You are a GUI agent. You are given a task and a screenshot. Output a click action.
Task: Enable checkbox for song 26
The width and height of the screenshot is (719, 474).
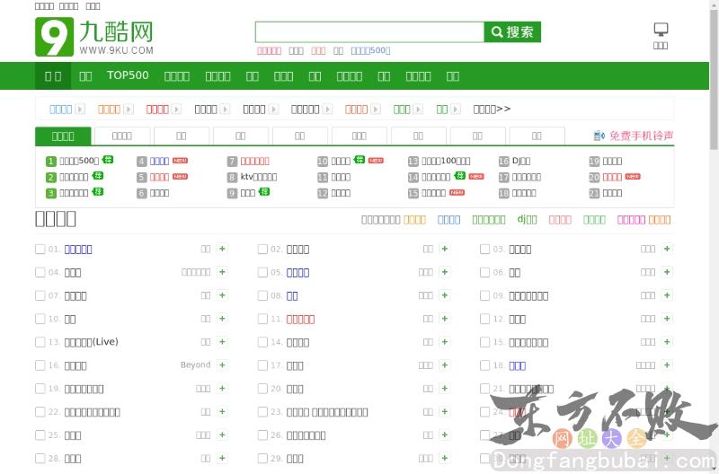pos(262,434)
